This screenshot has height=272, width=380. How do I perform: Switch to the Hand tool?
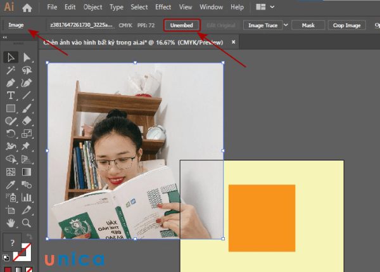pyautogui.click(x=11, y=223)
